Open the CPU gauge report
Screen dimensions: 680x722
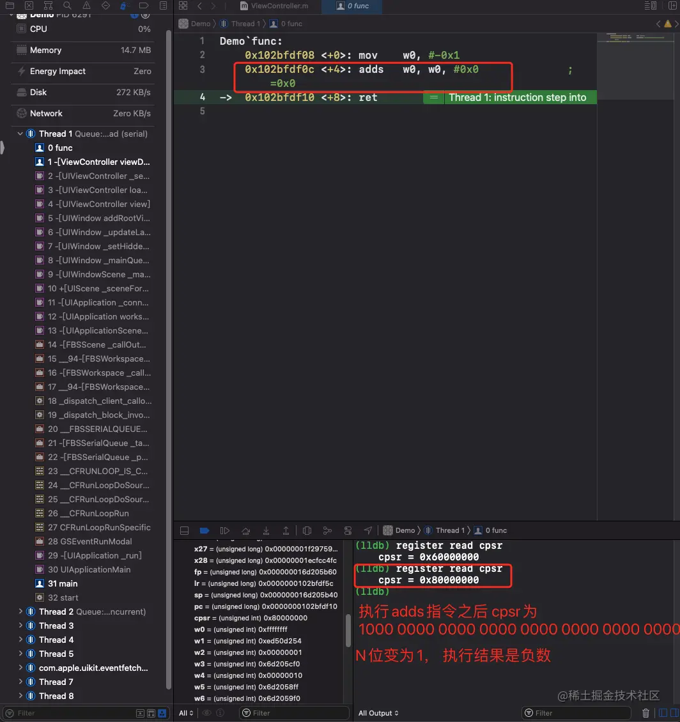click(83, 29)
